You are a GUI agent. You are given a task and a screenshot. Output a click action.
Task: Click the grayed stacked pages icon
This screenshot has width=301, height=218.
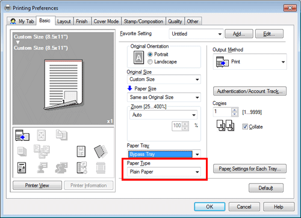tap(22, 152)
